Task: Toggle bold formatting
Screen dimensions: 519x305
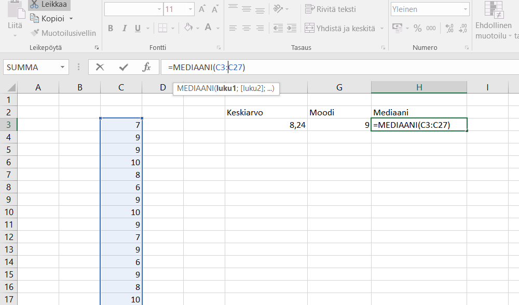Action: pos(111,28)
